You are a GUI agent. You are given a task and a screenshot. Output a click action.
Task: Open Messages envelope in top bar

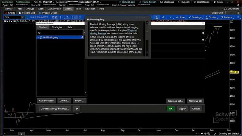[167, 2]
